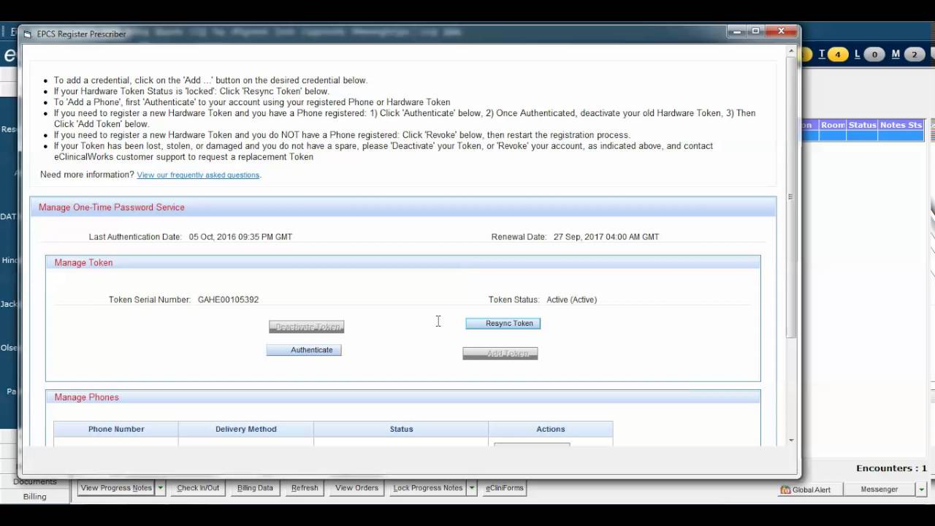This screenshot has height=526, width=935.
Task: Click the Token Status Active (Active) value
Action: (x=571, y=300)
